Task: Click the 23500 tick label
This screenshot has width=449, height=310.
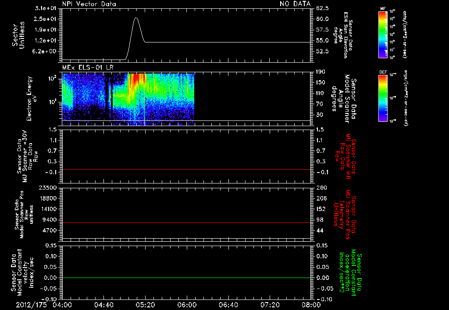Action: pyautogui.click(x=48, y=187)
